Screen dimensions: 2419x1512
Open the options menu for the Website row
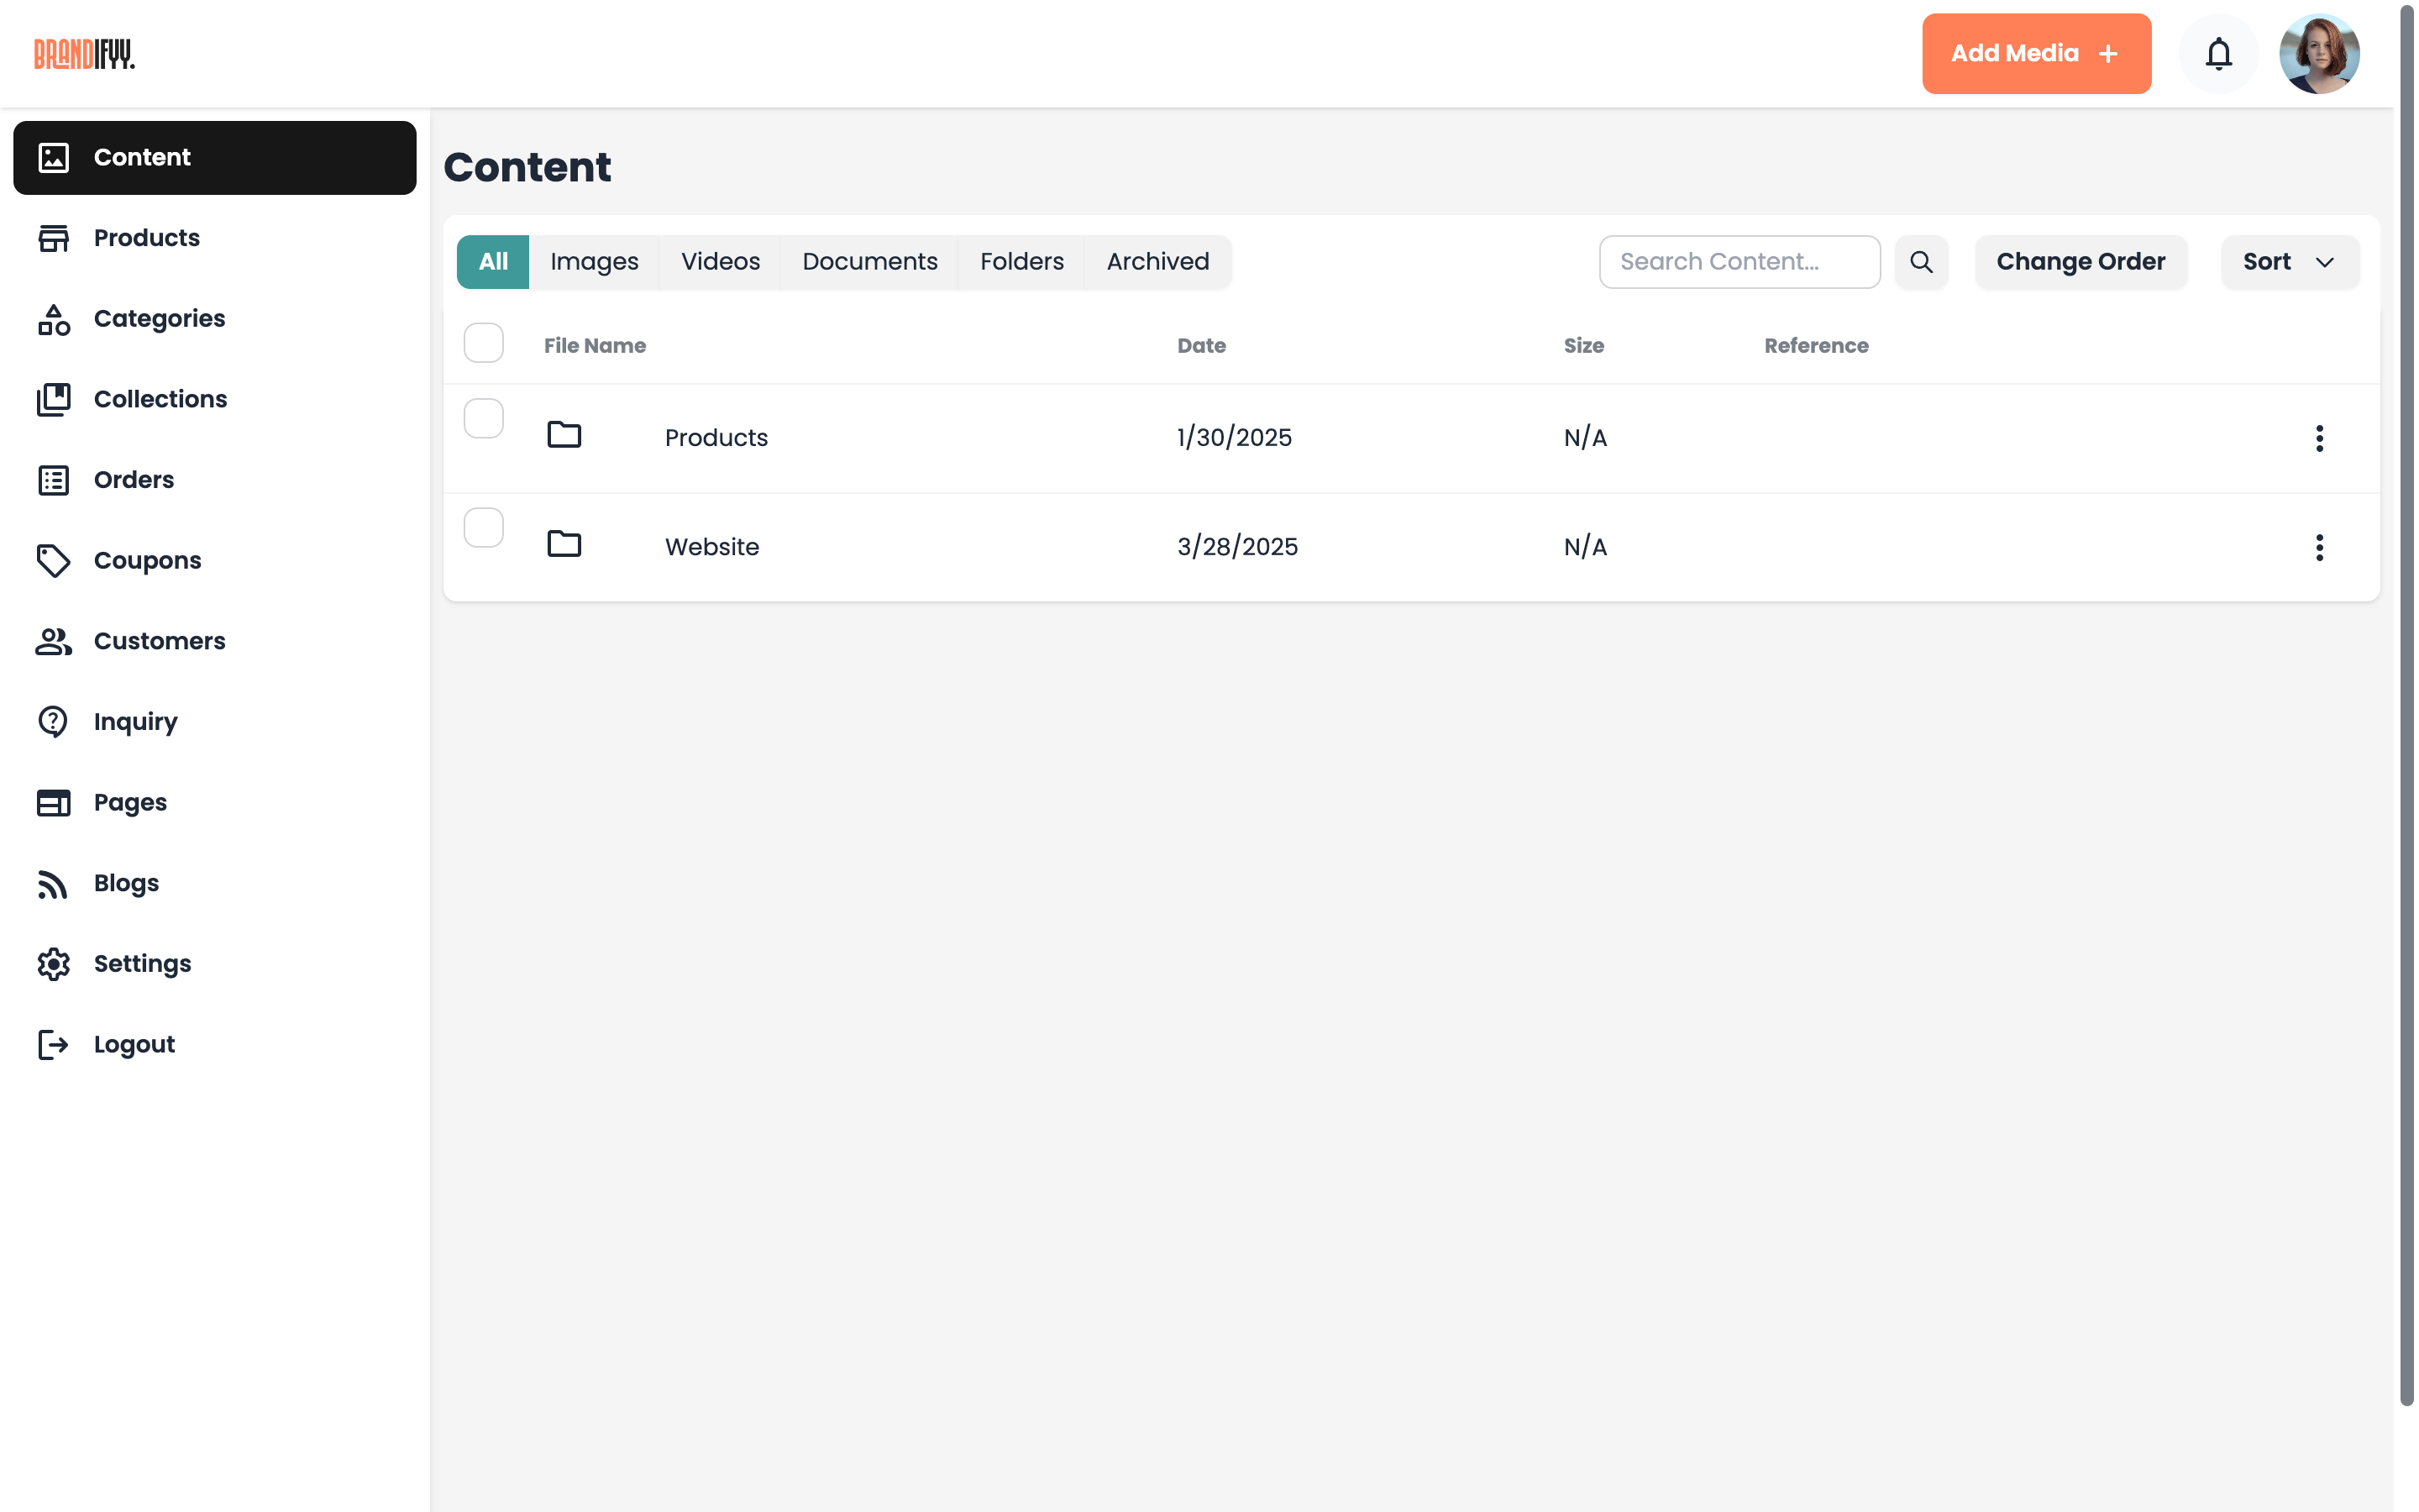tap(2319, 547)
